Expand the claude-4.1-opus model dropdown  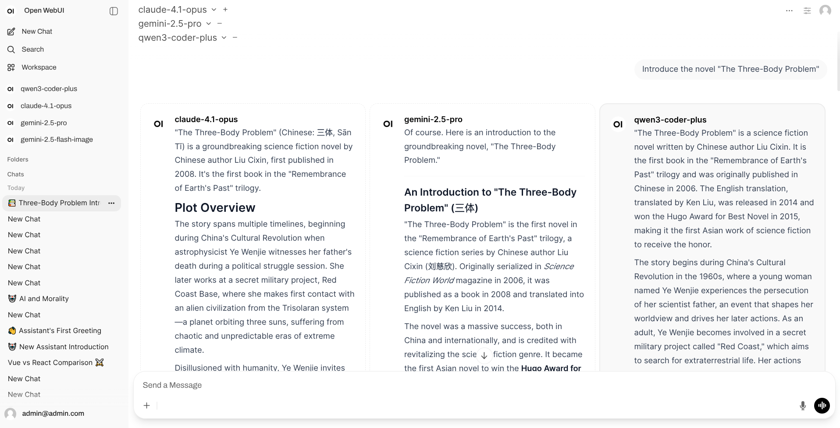[214, 9]
